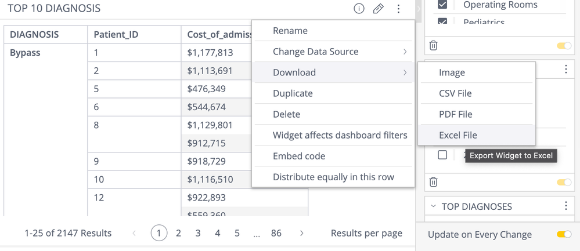The image size is (580, 251).
Task: Click trash icon just above TOP DIAGNOSES panel
Action: (434, 182)
